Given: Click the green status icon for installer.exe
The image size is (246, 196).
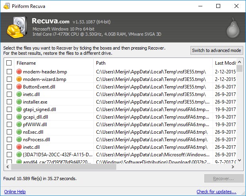Looking at the screenshot, I should [x=19, y=102].
